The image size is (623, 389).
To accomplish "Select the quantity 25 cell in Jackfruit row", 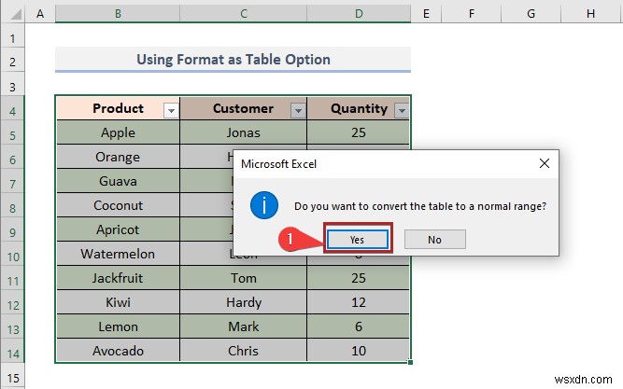I will (x=359, y=278).
